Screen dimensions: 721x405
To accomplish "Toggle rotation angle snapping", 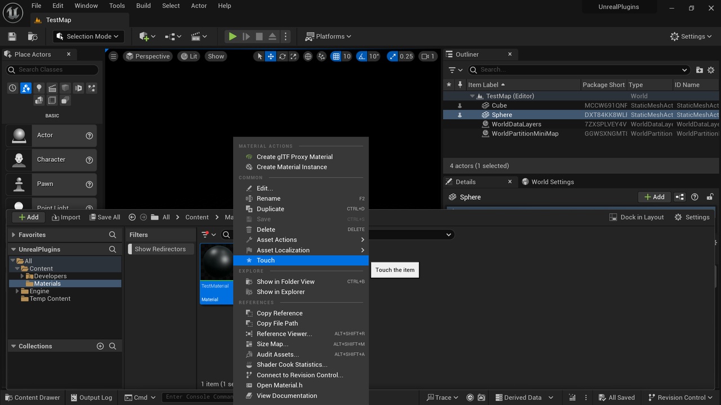I will pos(362,56).
